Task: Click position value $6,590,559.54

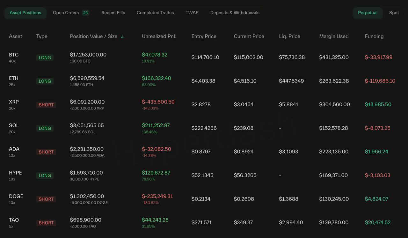Action: (x=87, y=78)
